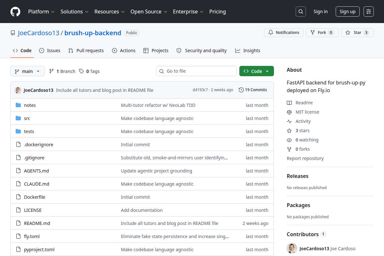Click the src folder icon
This screenshot has width=384, height=256.
(x=18, y=118)
